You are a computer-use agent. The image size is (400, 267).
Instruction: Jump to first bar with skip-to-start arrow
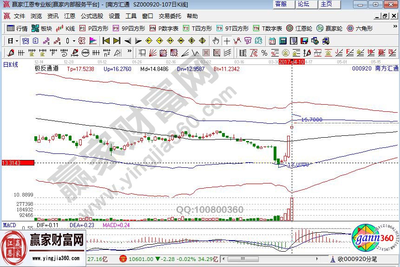click(106, 41)
